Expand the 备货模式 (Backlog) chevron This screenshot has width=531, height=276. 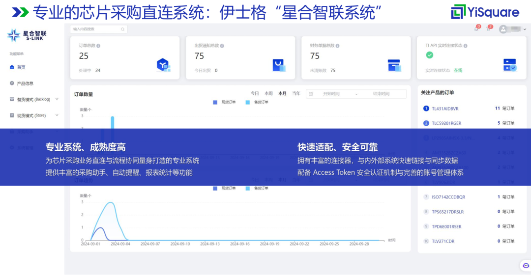pyautogui.click(x=57, y=99)
